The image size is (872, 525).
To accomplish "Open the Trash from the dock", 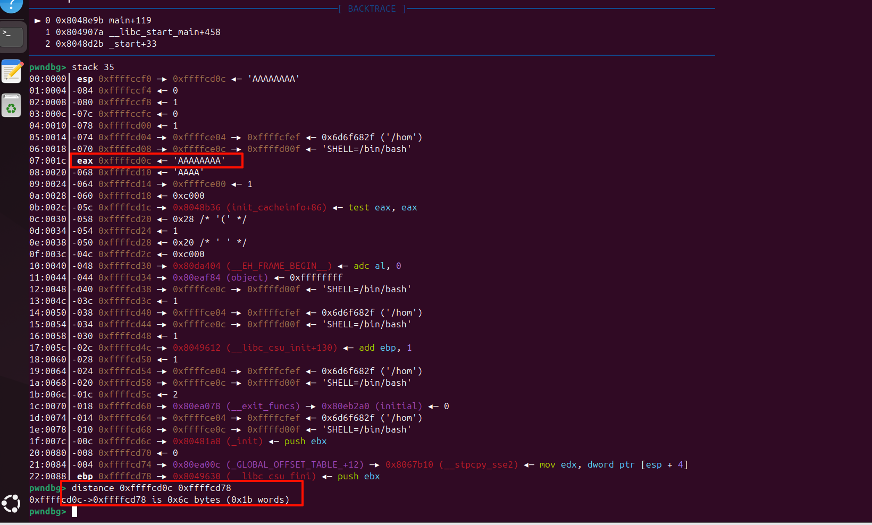I will coord(11,106).
